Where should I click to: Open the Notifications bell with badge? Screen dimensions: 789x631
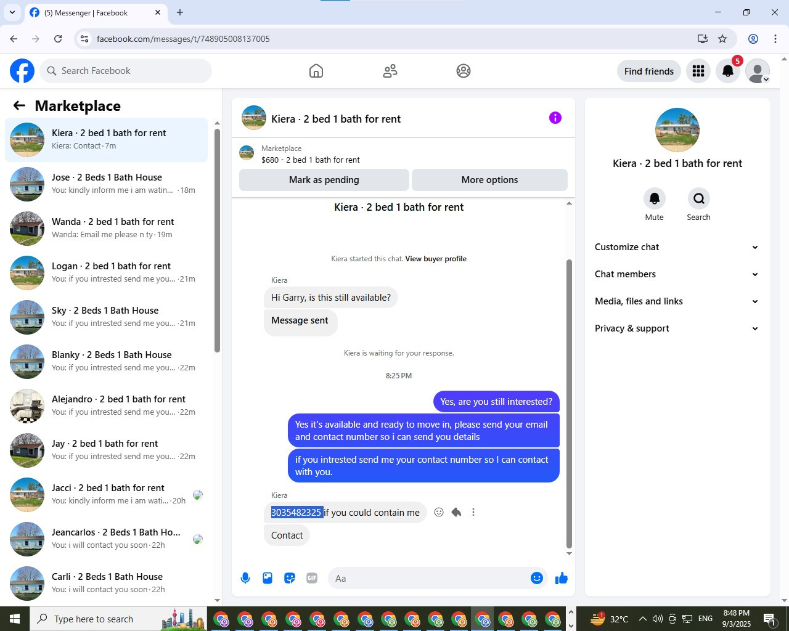click(728, 71)
